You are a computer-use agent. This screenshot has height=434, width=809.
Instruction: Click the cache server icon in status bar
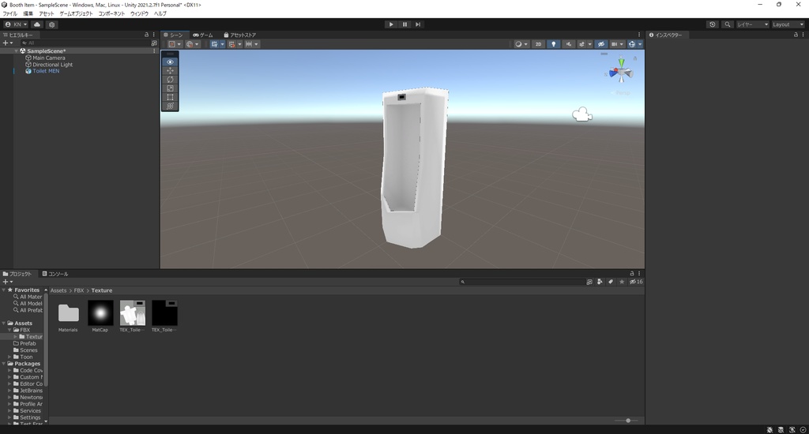781,430
